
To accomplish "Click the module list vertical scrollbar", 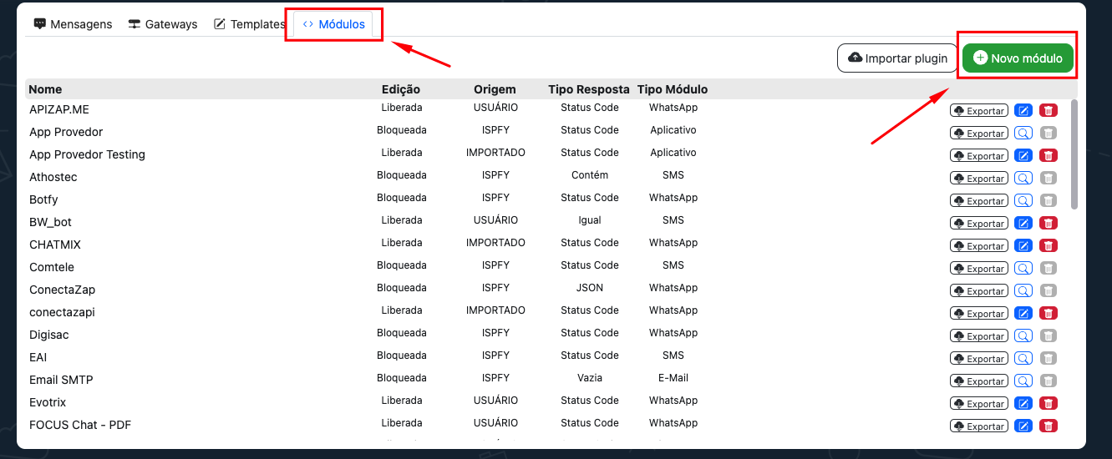I will pyautogui.click(x=1074, y=154).
